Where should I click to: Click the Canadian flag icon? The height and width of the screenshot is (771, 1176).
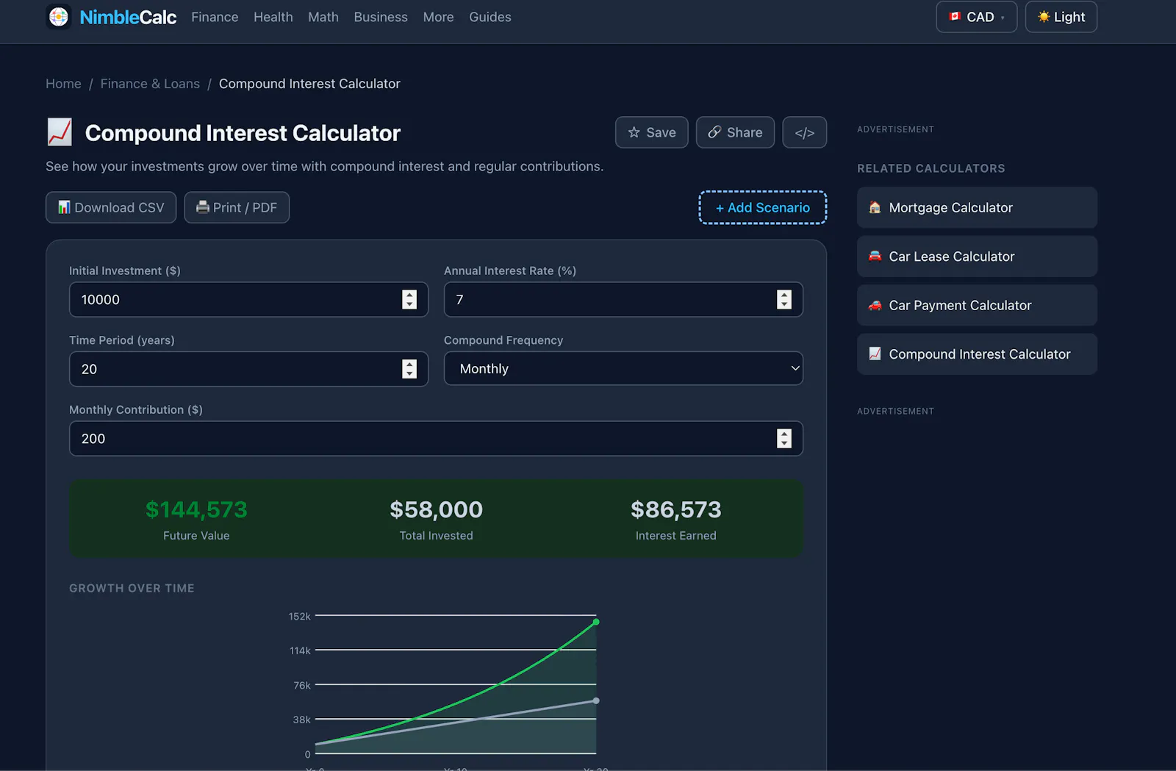pyautogui.click(x=955, y=17)
